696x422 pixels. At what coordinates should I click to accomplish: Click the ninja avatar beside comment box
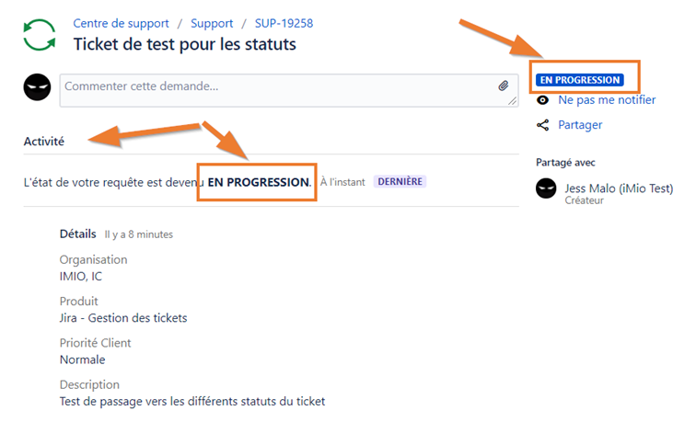[x=37, y=86]
